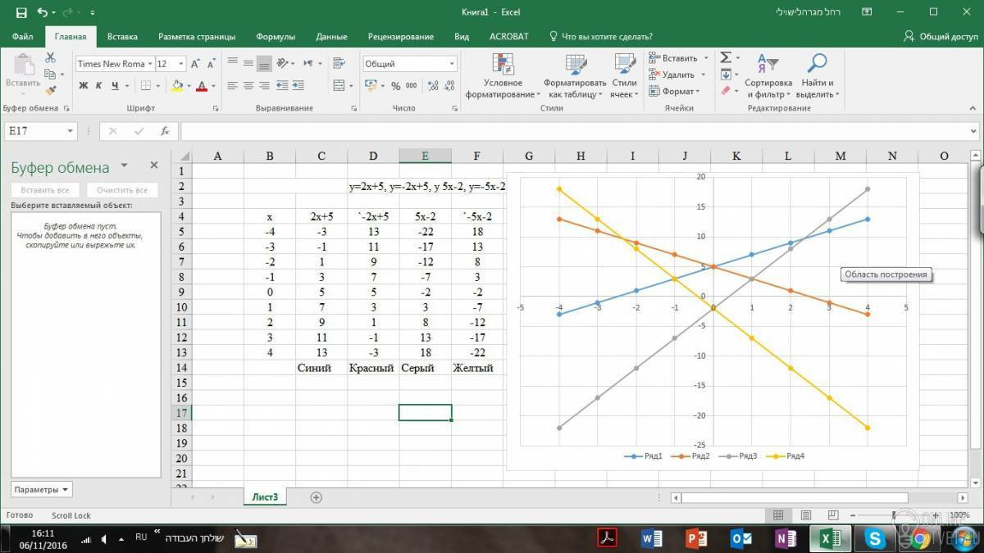This screenshot has width=984, height=553.
Task: Click the Общий доступ share button
Action: (x=941, y=37)
